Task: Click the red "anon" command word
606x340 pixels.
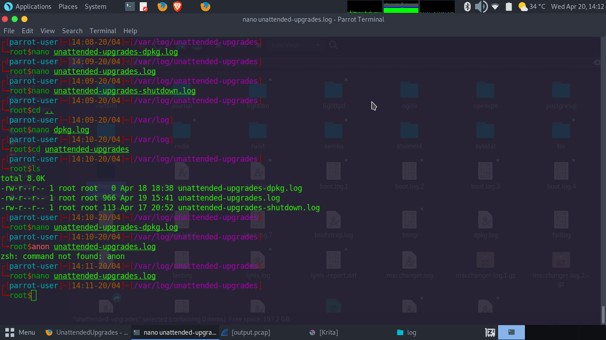Action: click(x=40, y=247)
